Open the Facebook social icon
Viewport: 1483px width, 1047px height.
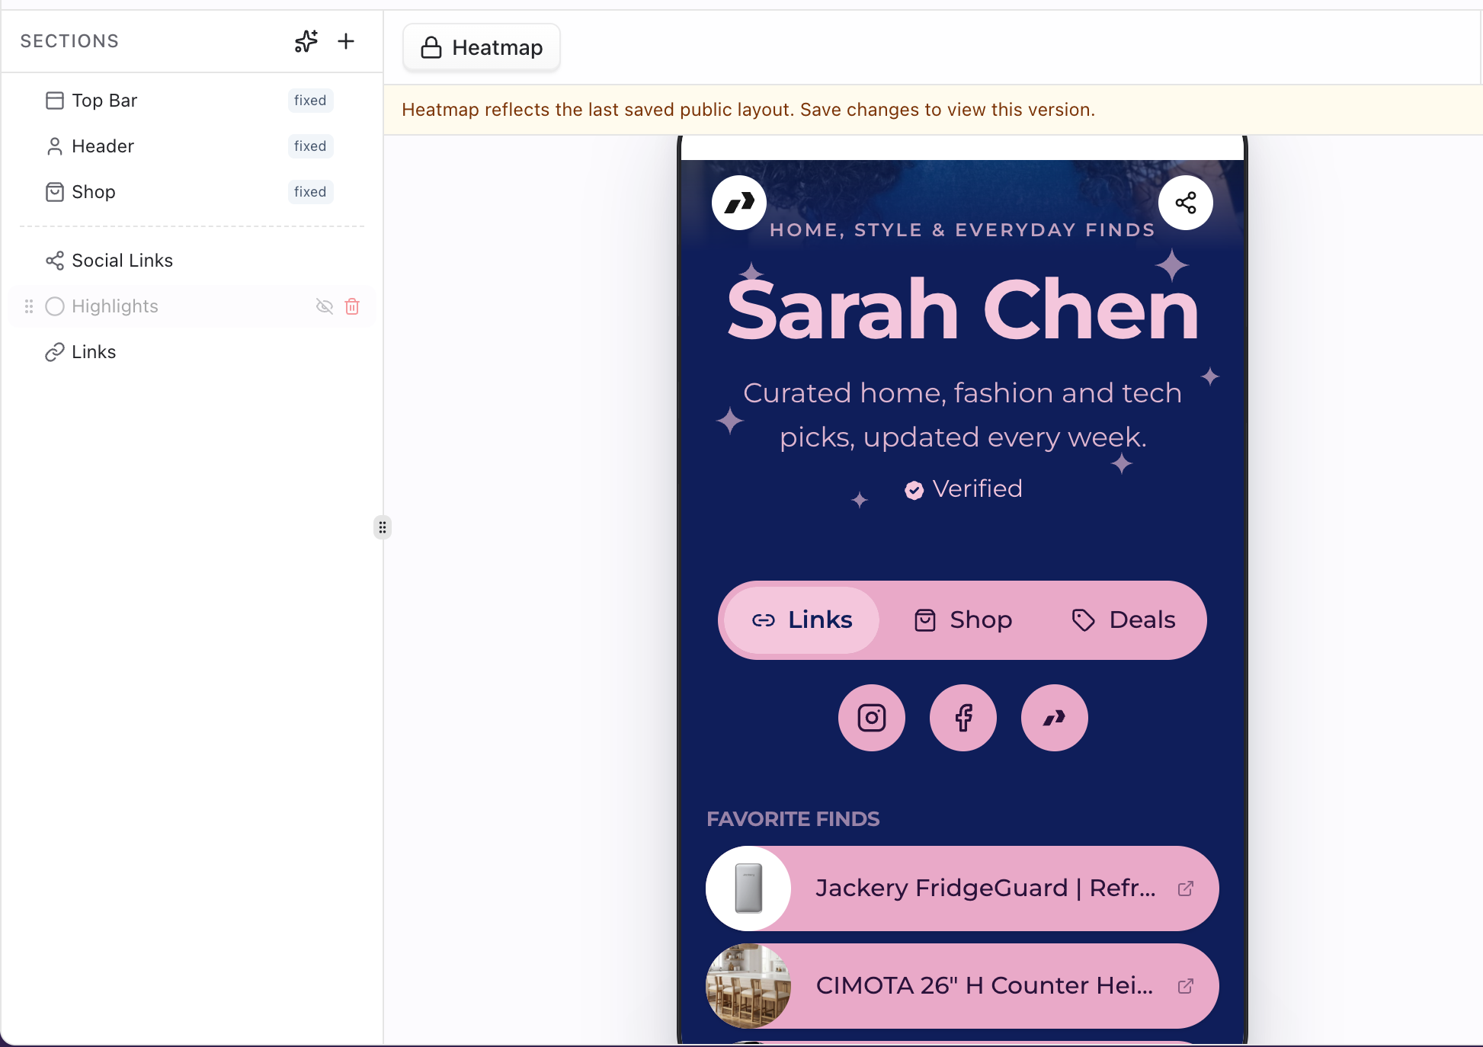(x=963, y=718)
